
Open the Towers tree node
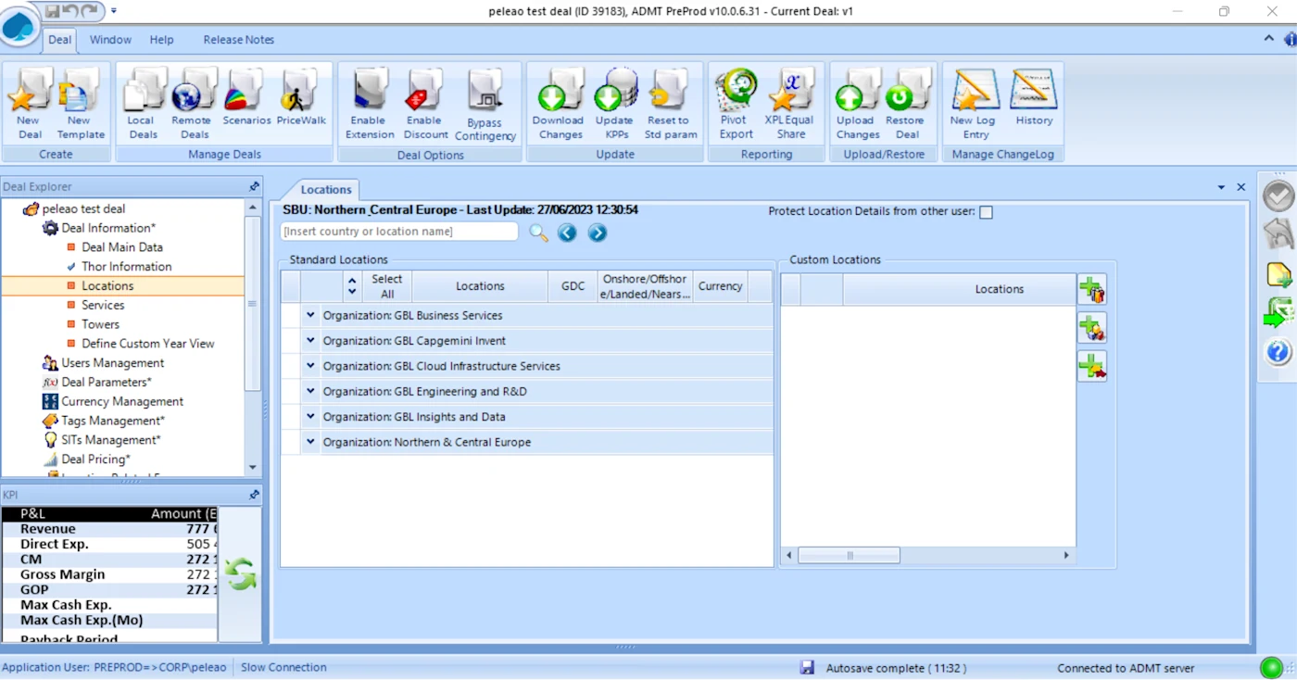pyautogui.click(x=100, y=324)
